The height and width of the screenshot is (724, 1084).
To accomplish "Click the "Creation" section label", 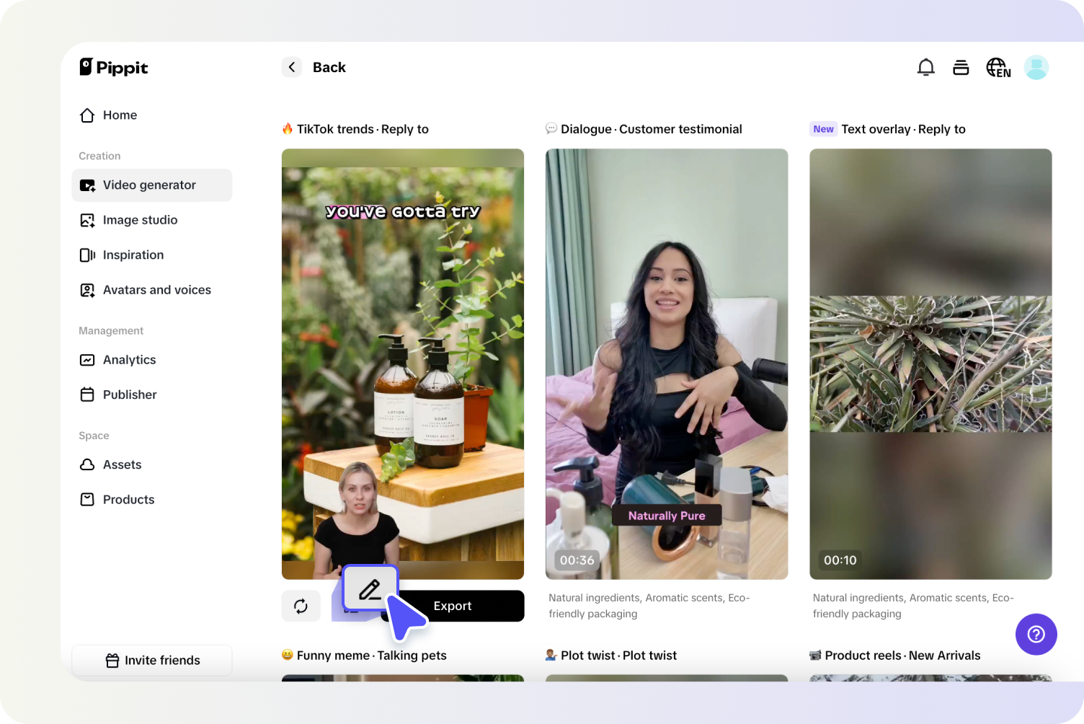I will coord(99,156).
